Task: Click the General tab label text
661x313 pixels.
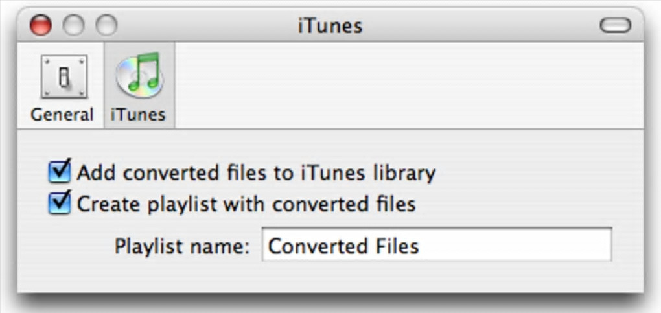Action: click(x=62, y=115)
